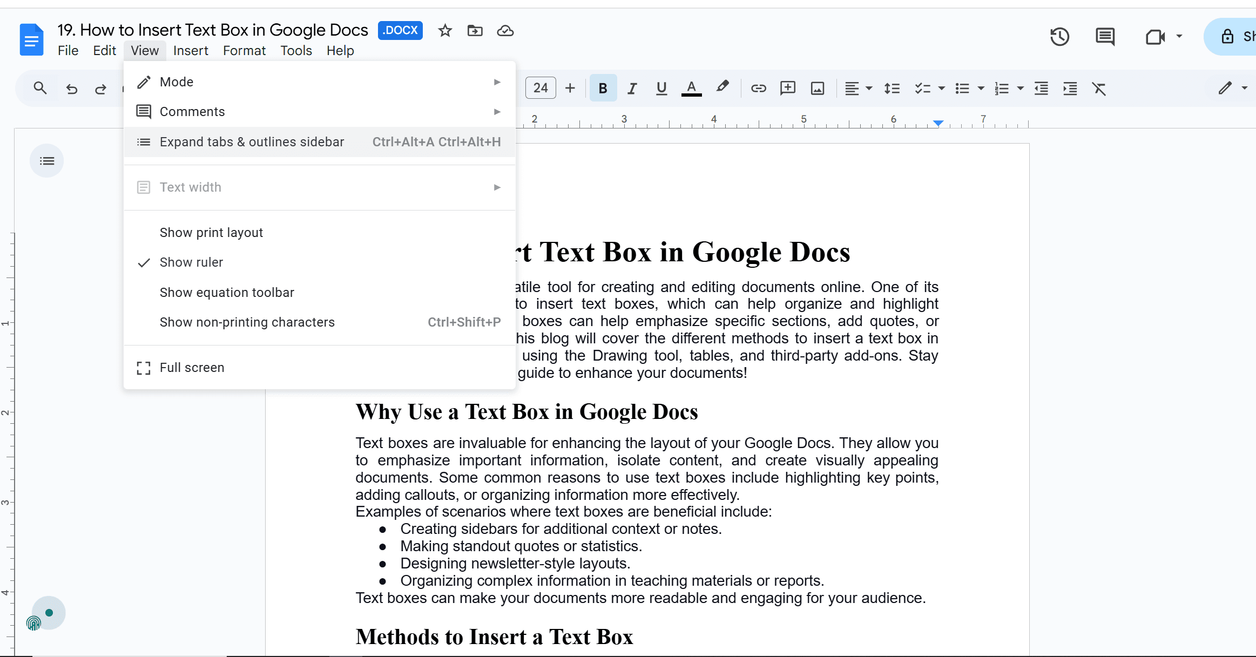
Task: Decrease the indent
Action: point(1042,88)
